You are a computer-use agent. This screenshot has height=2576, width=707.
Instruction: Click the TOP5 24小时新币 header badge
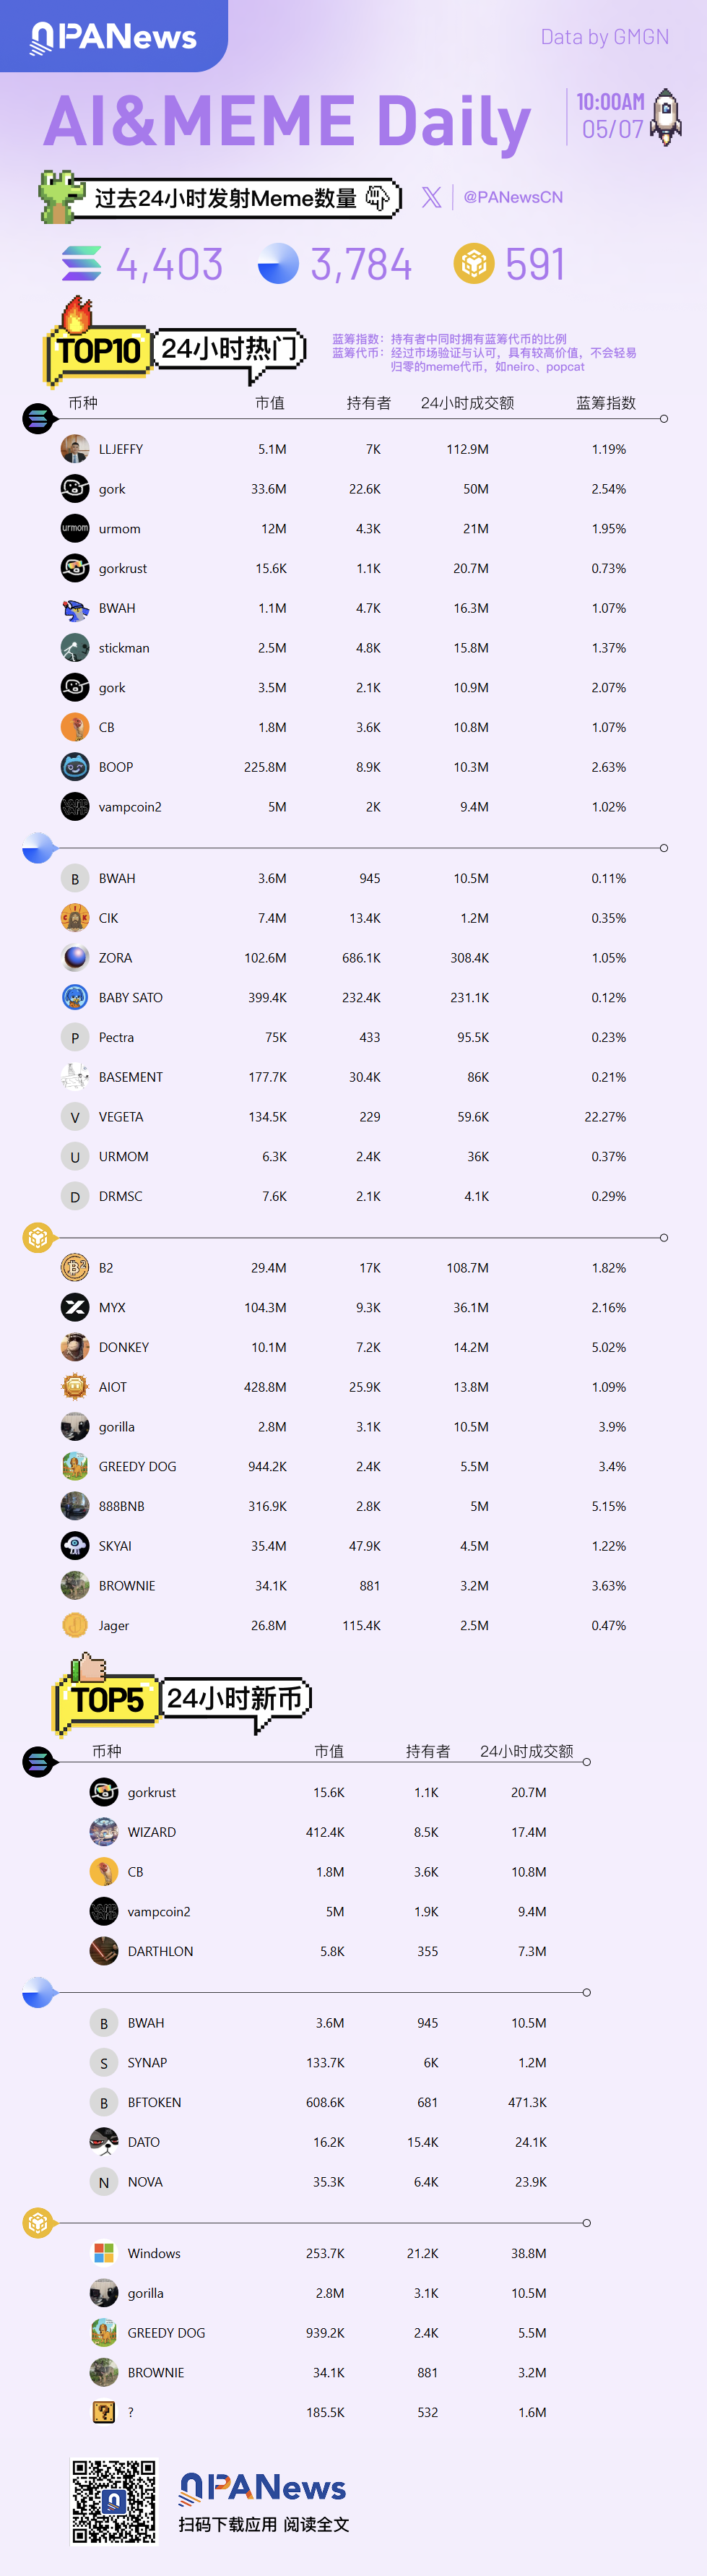point(181,1700)
